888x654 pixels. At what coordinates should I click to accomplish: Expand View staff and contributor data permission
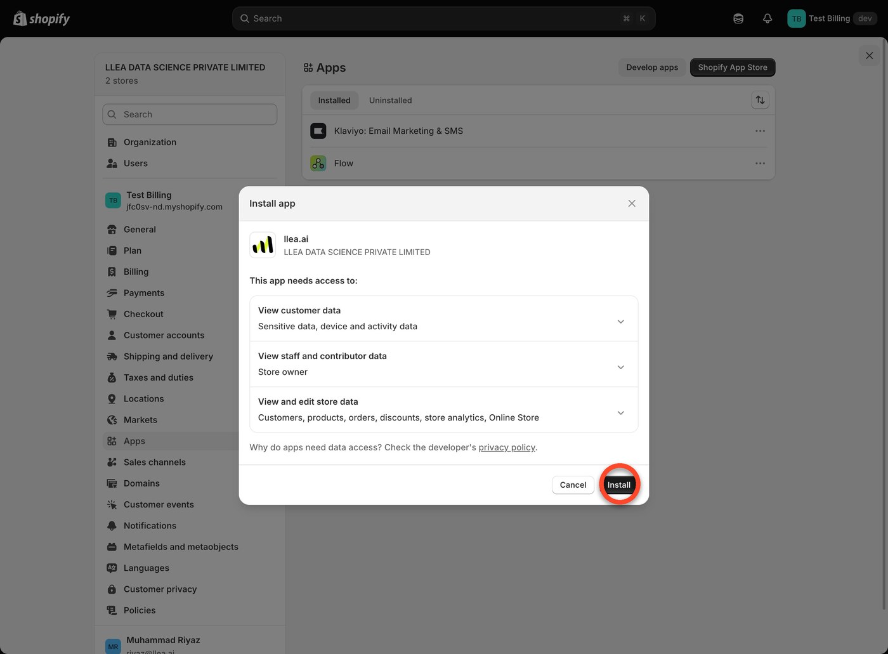[621, 367]
